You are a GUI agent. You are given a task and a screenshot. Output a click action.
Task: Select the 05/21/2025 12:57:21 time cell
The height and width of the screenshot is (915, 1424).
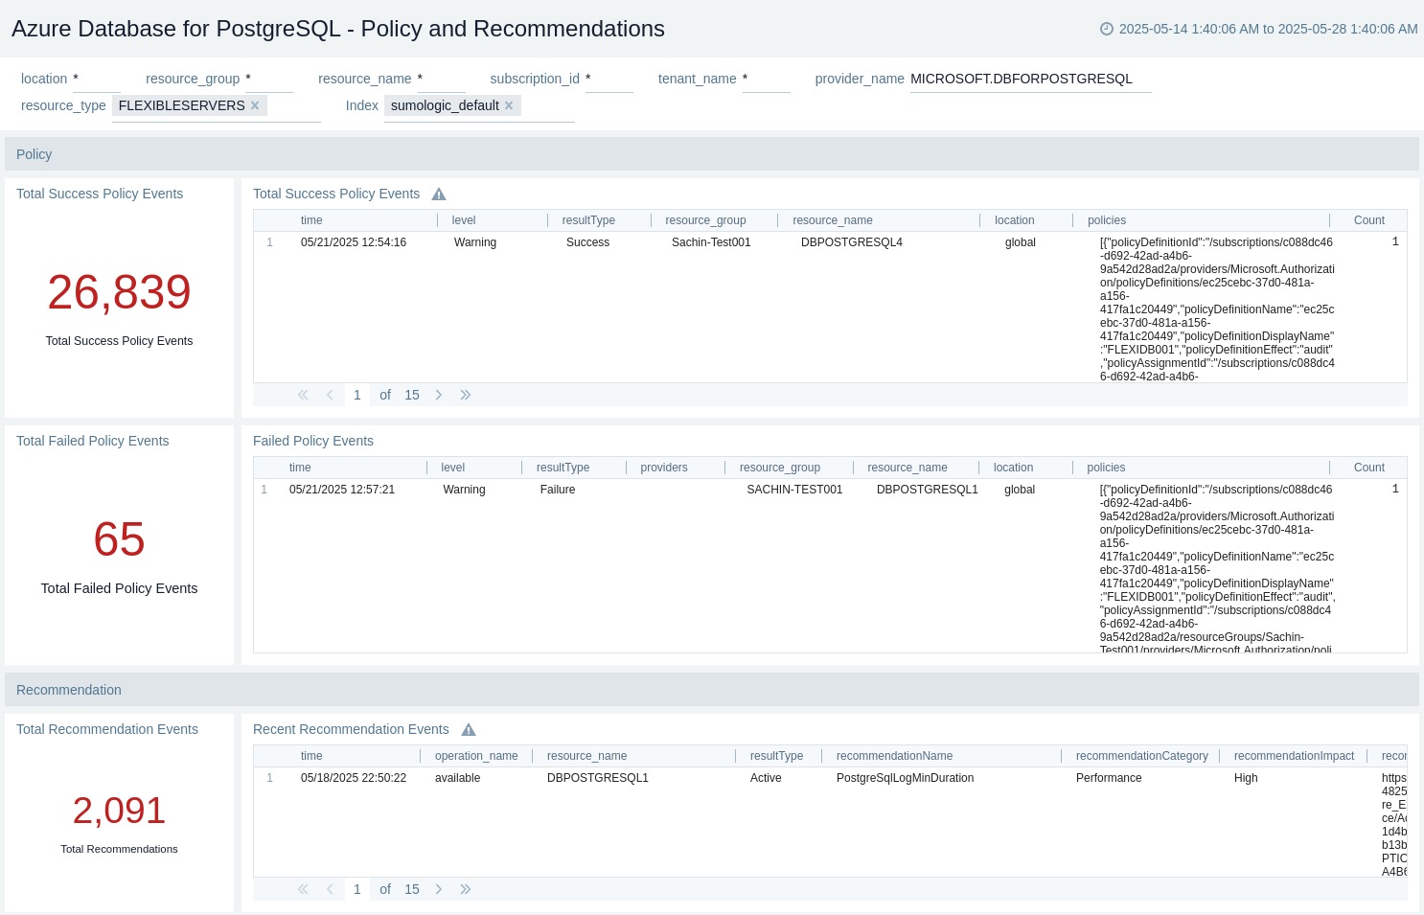[342, 490]
